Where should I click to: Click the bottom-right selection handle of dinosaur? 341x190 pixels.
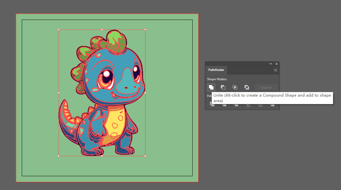145,156
